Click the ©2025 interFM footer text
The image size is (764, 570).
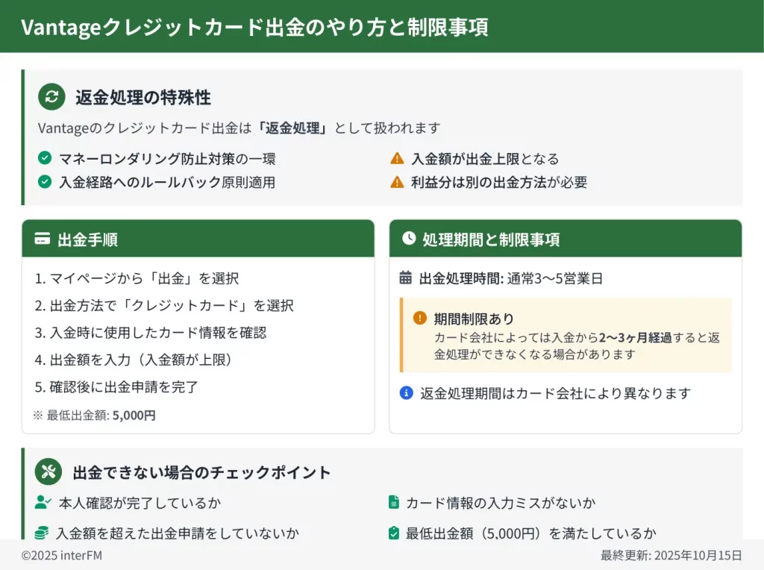point(61,555)
